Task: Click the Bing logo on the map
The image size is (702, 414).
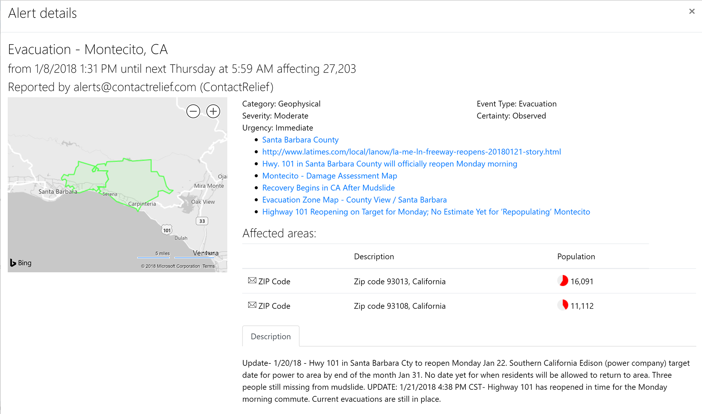Action: [x=21, y=263]
